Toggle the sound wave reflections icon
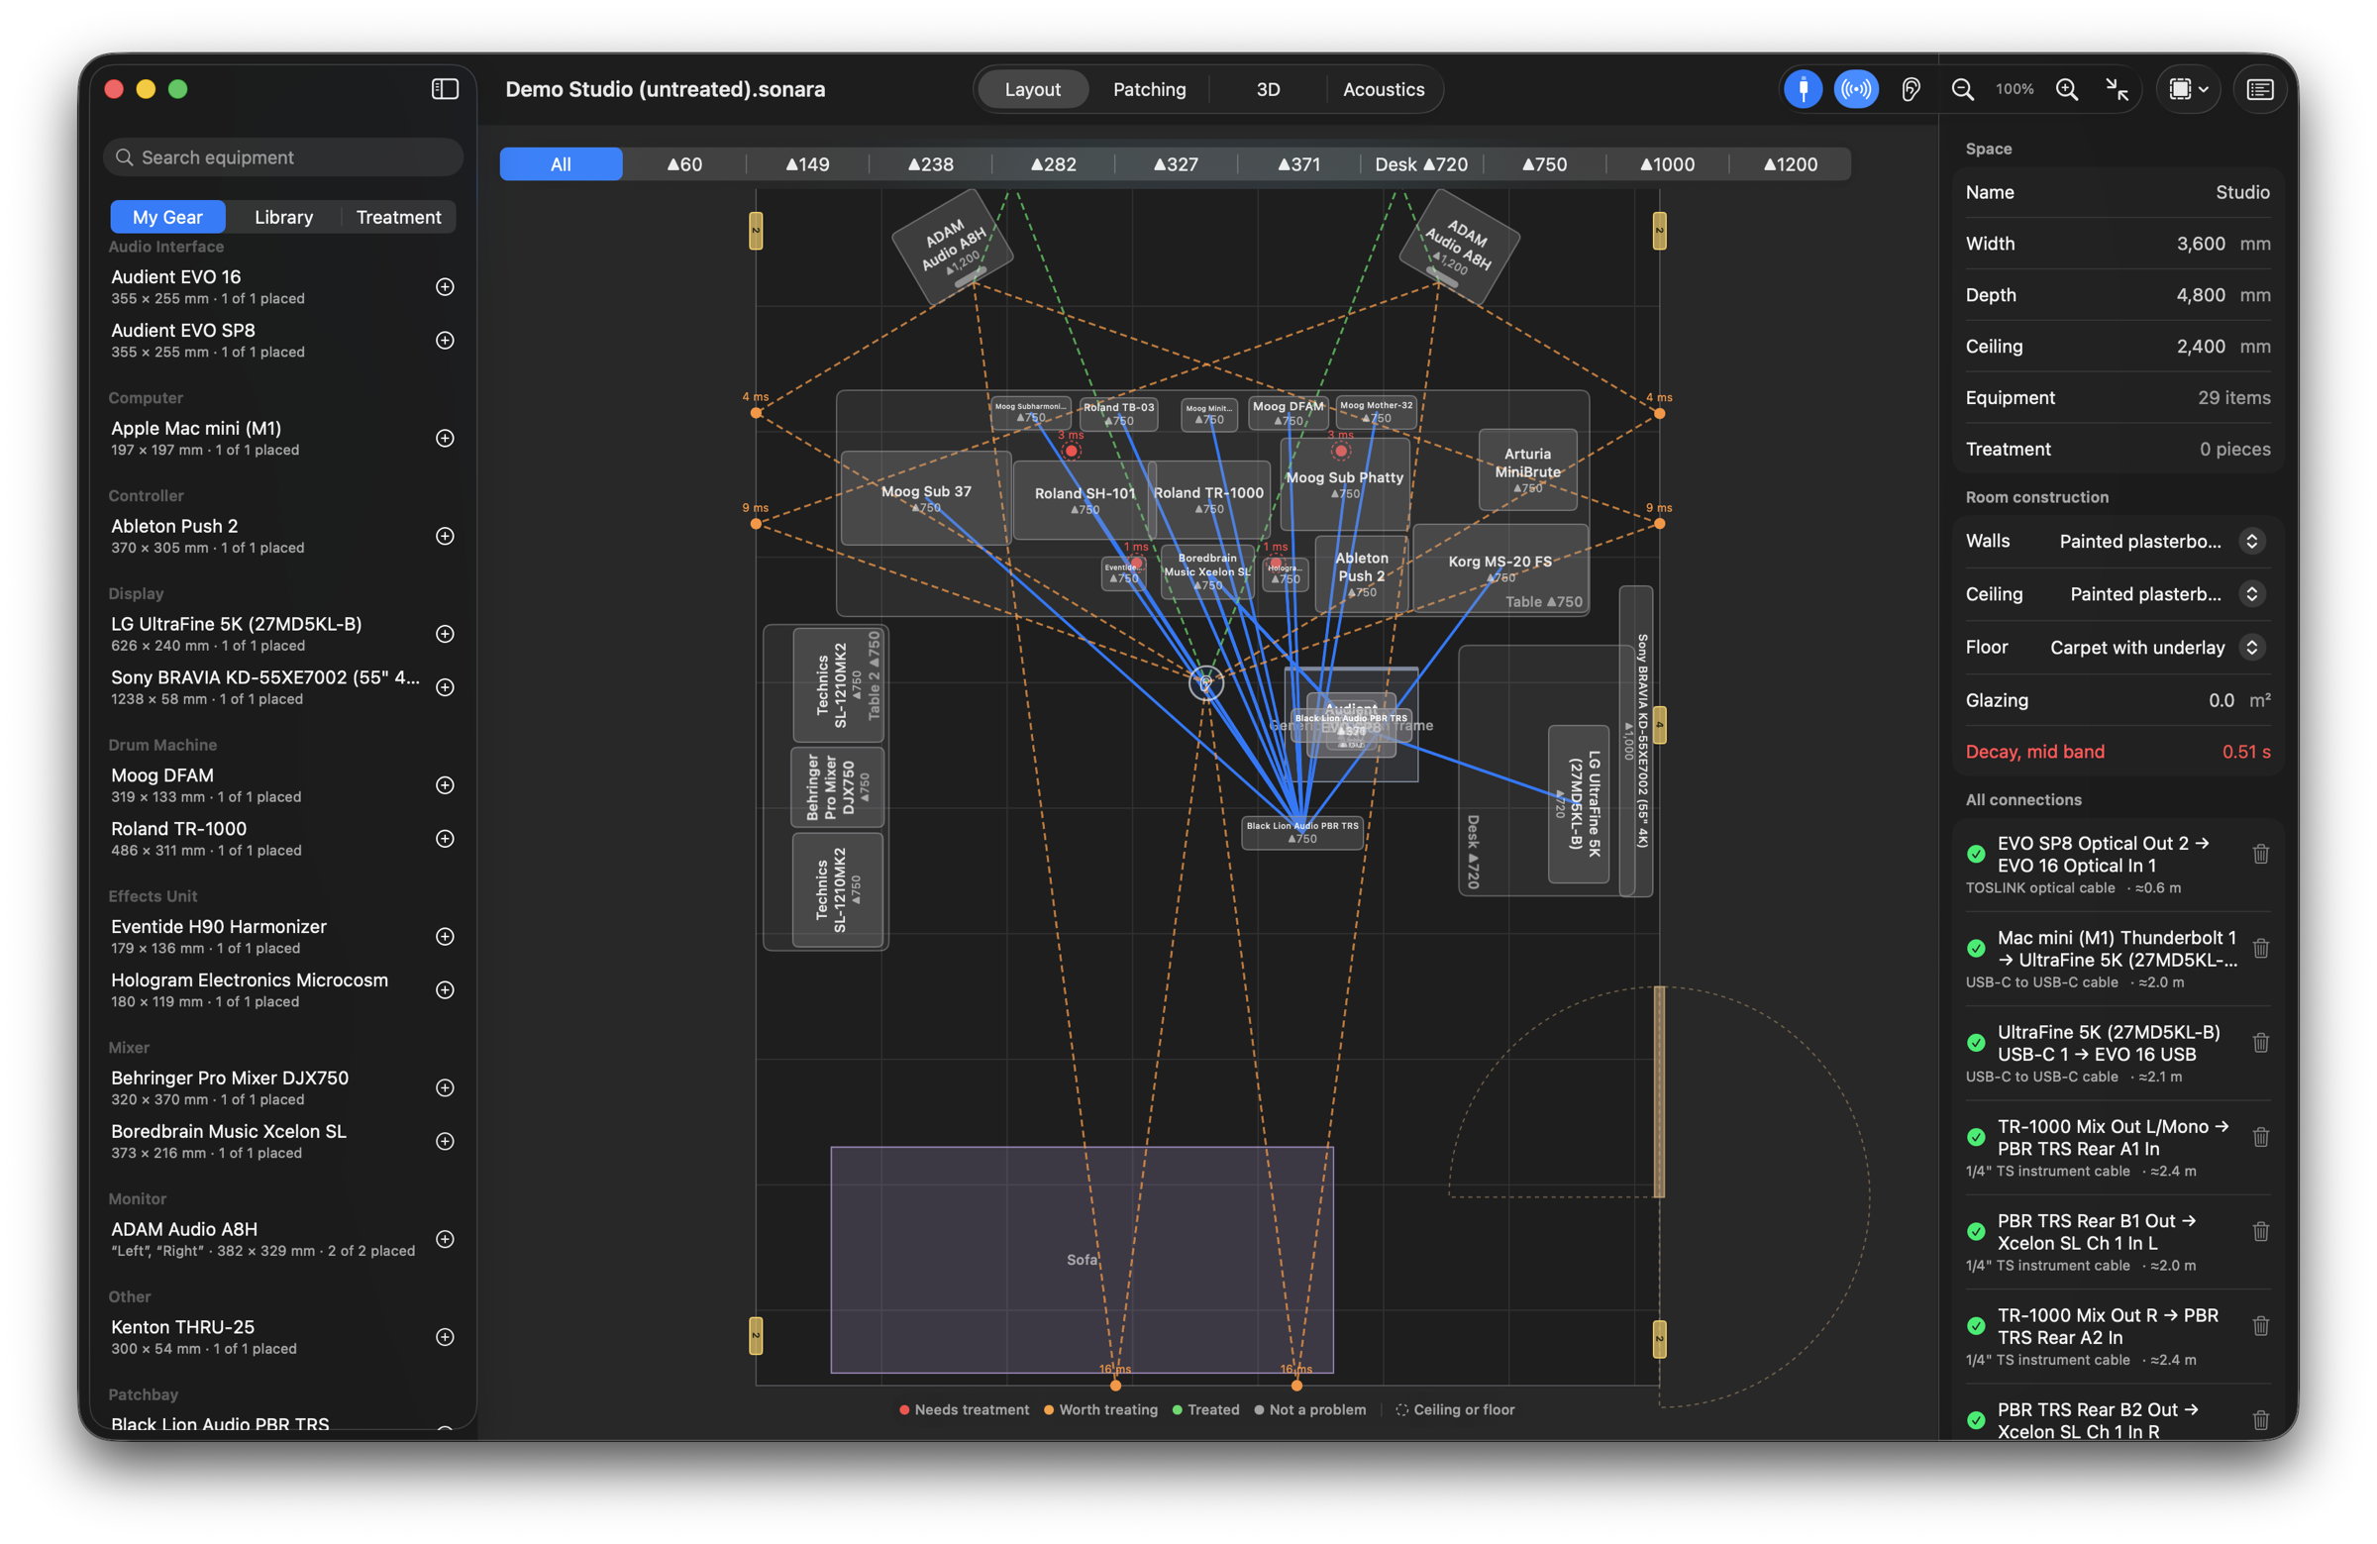The width and height of the screenshot is (2377, 1544). point(1856,90)
